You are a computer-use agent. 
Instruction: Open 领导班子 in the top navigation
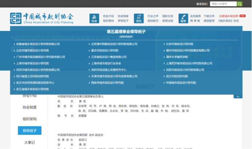coord(123,21)
